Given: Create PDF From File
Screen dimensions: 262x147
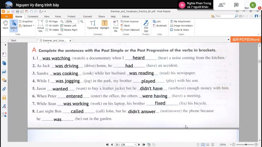Looking at the screenshot, I should 115,26.
